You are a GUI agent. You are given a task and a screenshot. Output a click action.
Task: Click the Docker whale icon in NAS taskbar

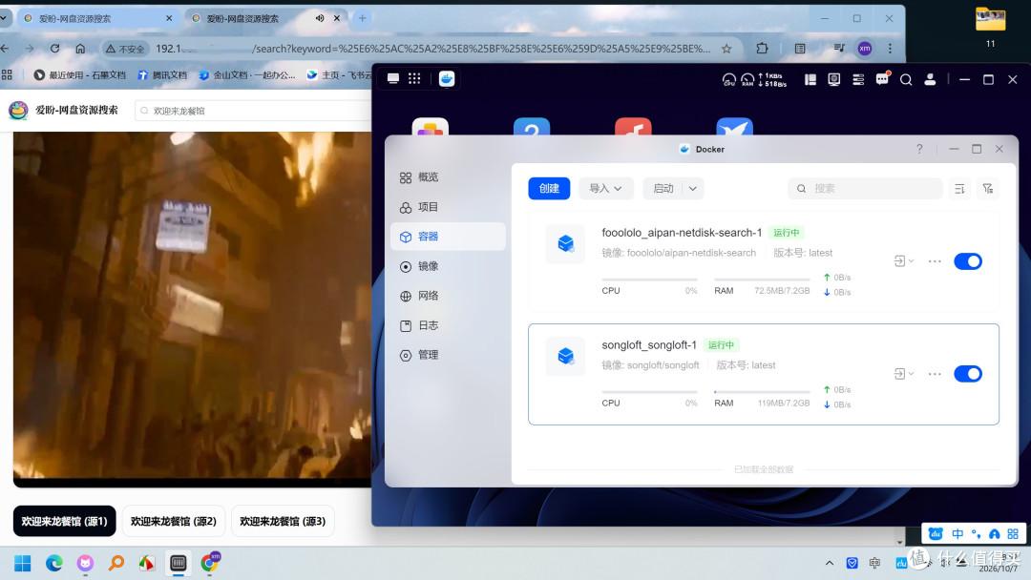[447, 79]
